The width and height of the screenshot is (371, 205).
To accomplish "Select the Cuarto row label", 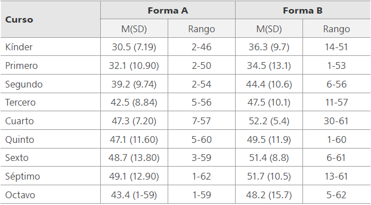I will (19, 121).
